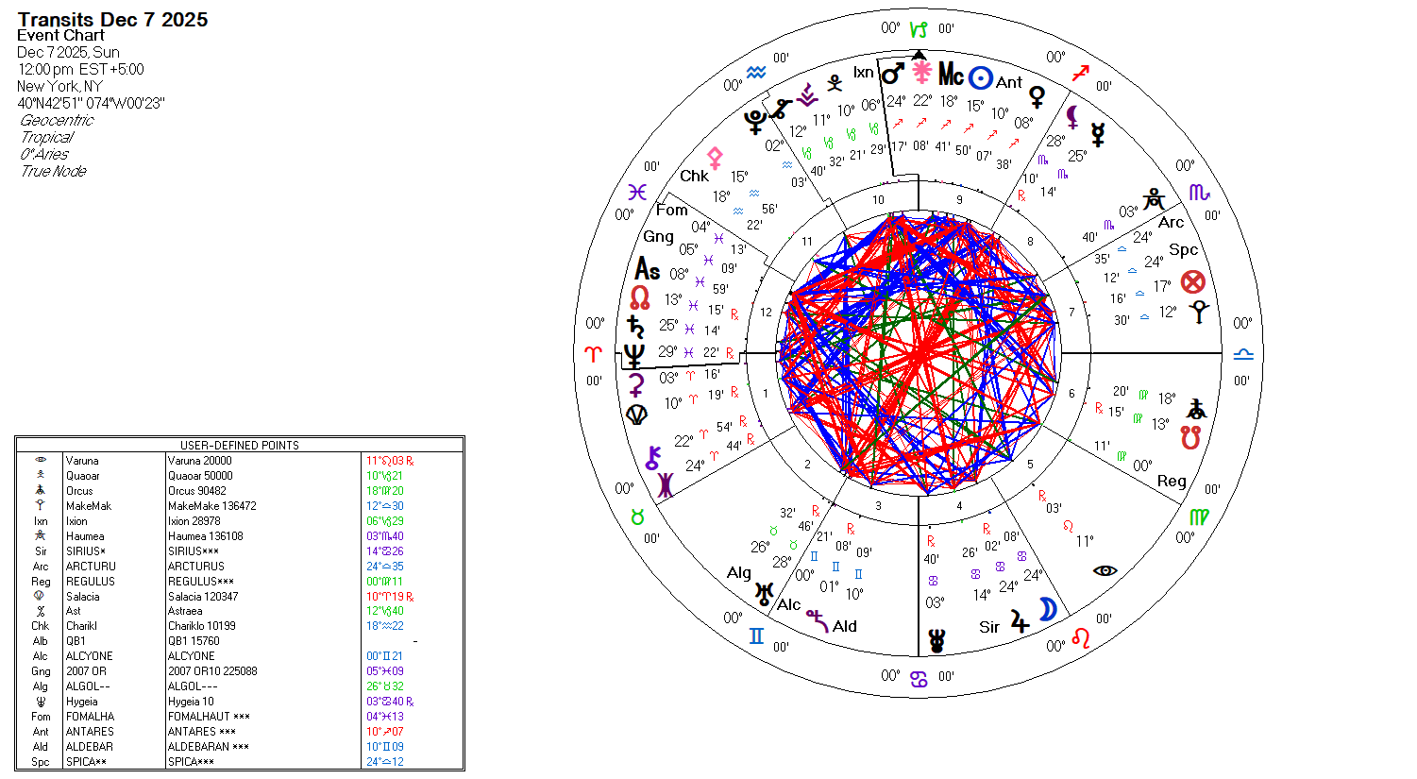Screen dimensions: 1417x779
Task: Click the As ascendant label
Action: point(648,270)
